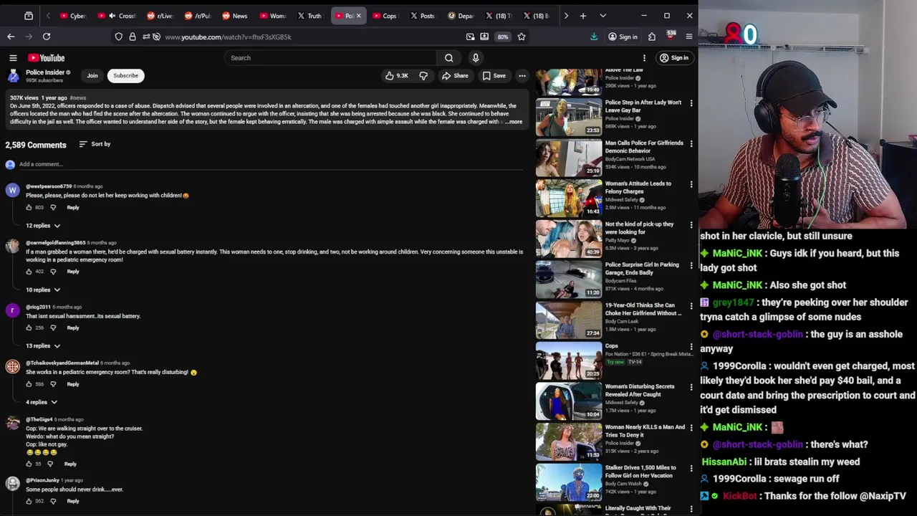
Task: Open the Police Surprise Girl in Parking Garage thumbnail
Action: 569,279
